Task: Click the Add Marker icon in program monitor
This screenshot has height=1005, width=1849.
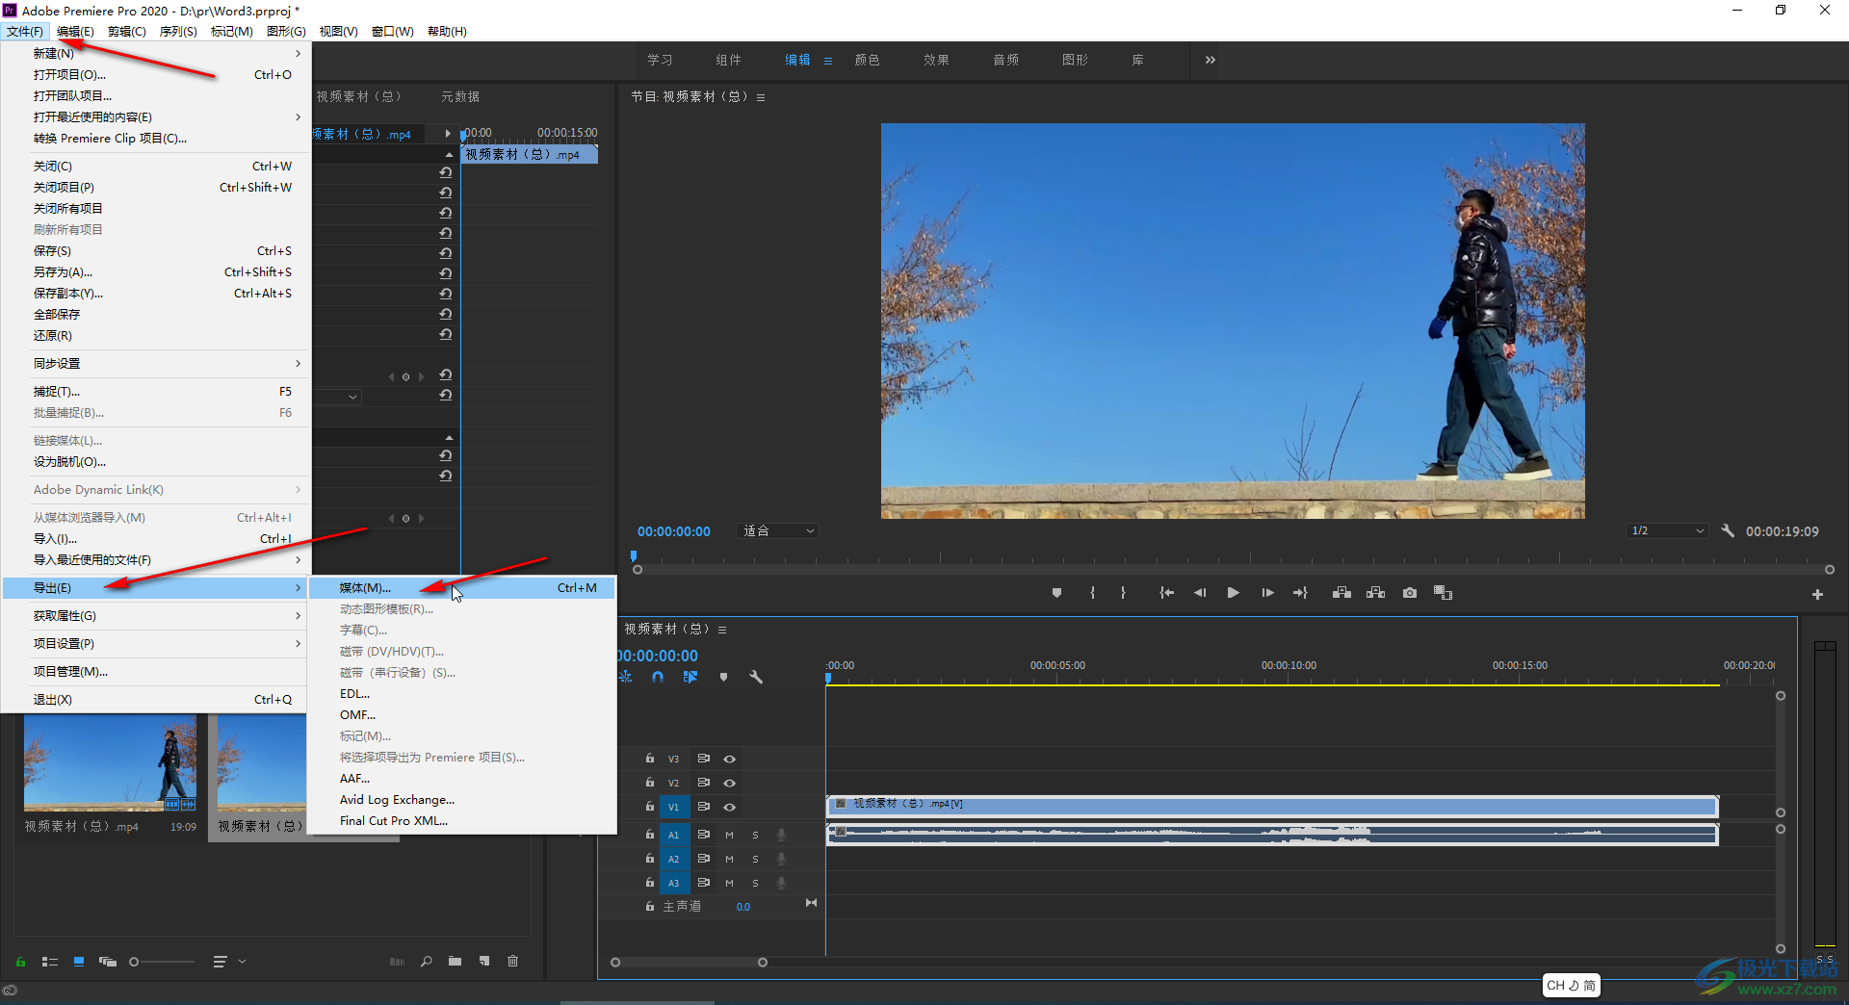Action: [1056, 592]
